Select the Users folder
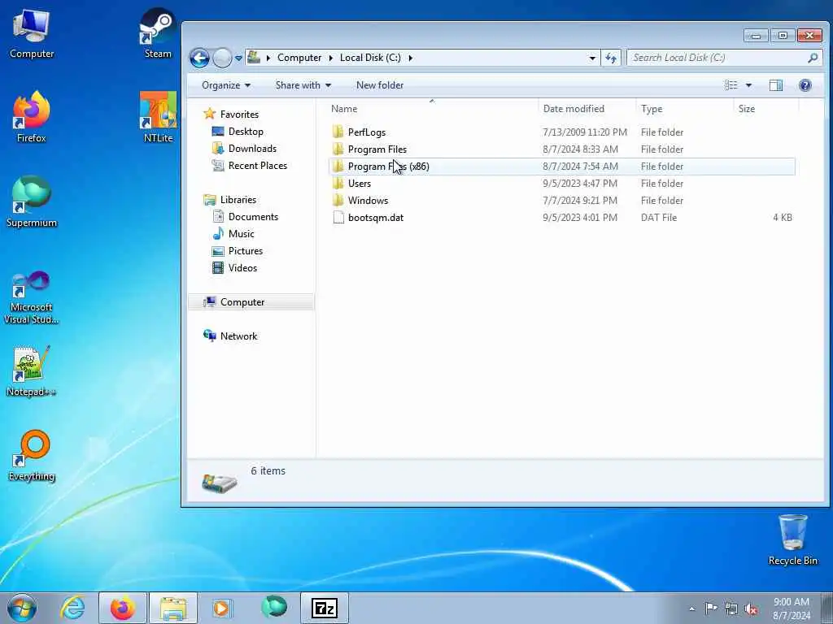 [x=561, y=183]
